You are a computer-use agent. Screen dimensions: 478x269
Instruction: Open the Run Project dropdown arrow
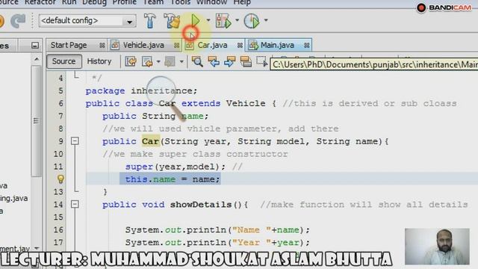[x=208, y=20]
